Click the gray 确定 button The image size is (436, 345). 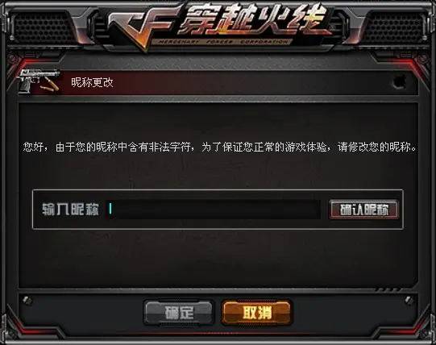[179, 313]
